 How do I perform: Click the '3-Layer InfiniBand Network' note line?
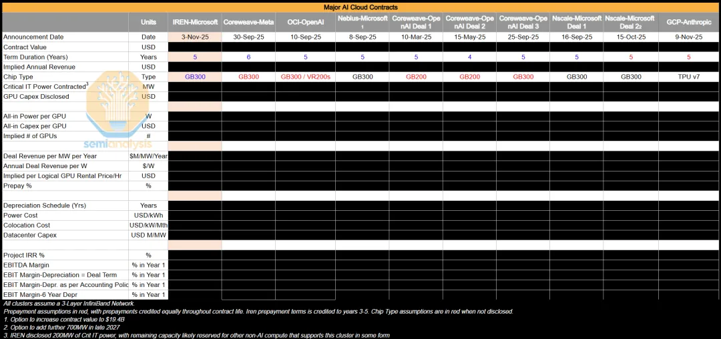69,304
